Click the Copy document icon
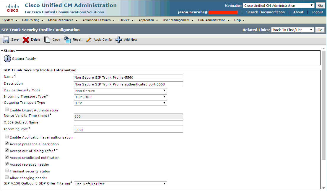Viewport: 327px width, 191px height. point(47,39)
